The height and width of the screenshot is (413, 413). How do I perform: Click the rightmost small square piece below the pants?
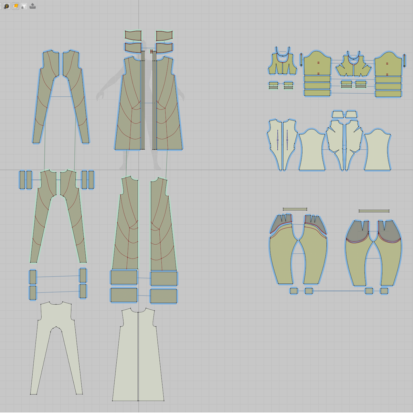(384, 291)
